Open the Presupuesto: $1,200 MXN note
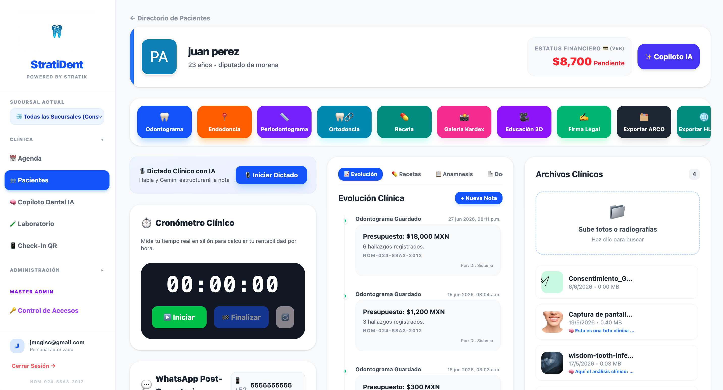 [x=428, y=325]
